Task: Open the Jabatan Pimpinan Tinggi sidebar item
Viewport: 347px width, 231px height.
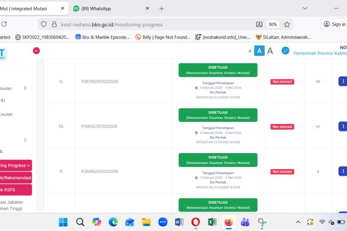Action: point(12,205)
